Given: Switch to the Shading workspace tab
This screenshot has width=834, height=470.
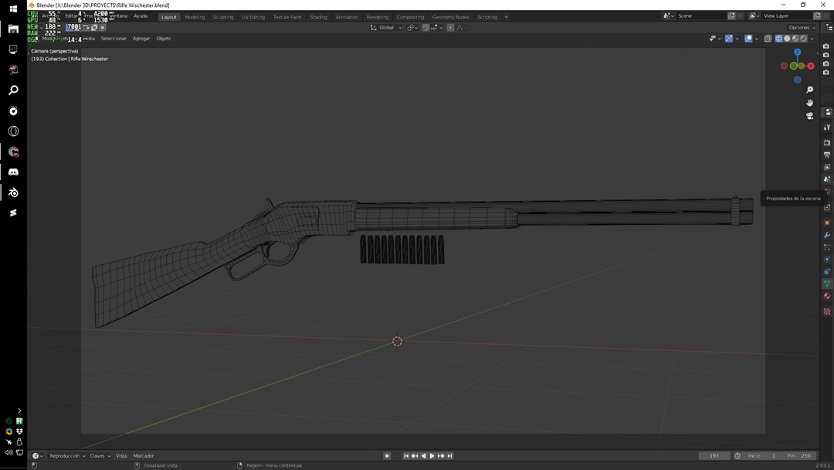Looking at the screenshot, I should (318, 15).
